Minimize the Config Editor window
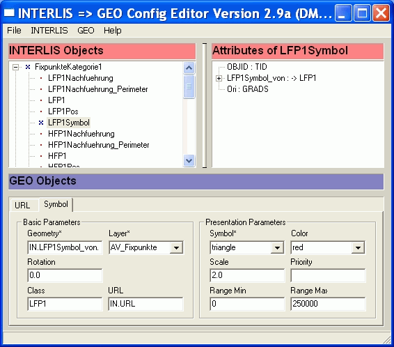The height and width of the screenshot is (347, 394). (x=343, y=13)
